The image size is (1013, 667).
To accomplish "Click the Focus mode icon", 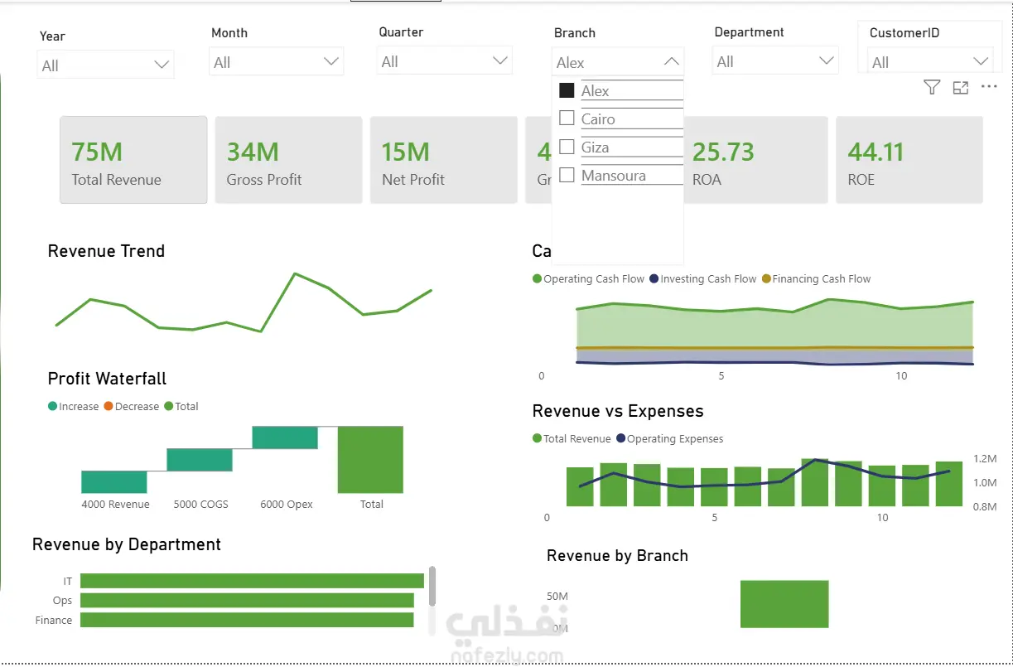I will pyautogui.click(x=961, y=87).
